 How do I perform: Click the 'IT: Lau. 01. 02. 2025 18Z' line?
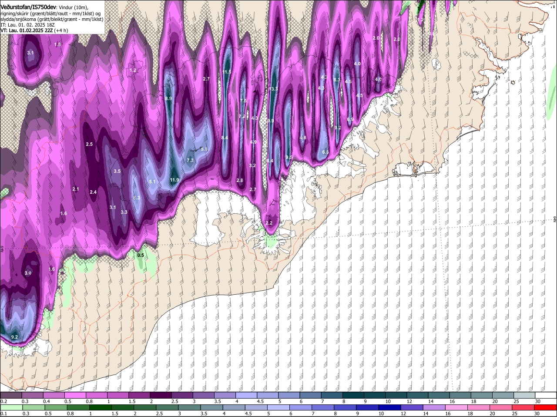click(x=27, y=25)
